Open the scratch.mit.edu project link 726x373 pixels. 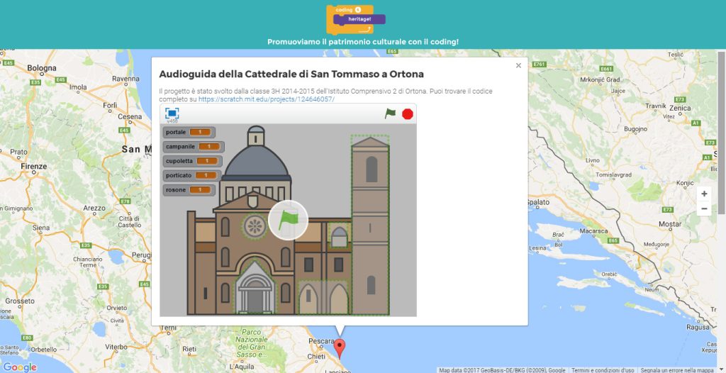coord(267,99)
